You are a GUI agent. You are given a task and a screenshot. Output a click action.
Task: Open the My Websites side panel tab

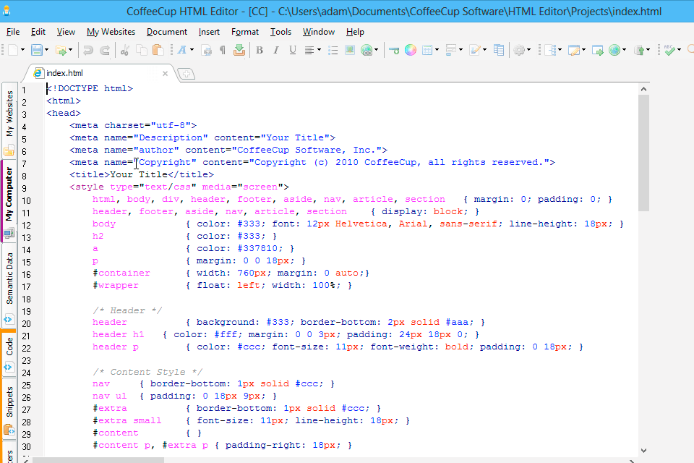(x=9, y=119)
